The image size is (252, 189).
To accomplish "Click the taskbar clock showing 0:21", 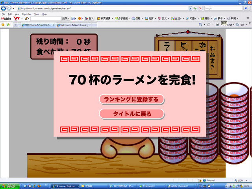I will [247, 186].
